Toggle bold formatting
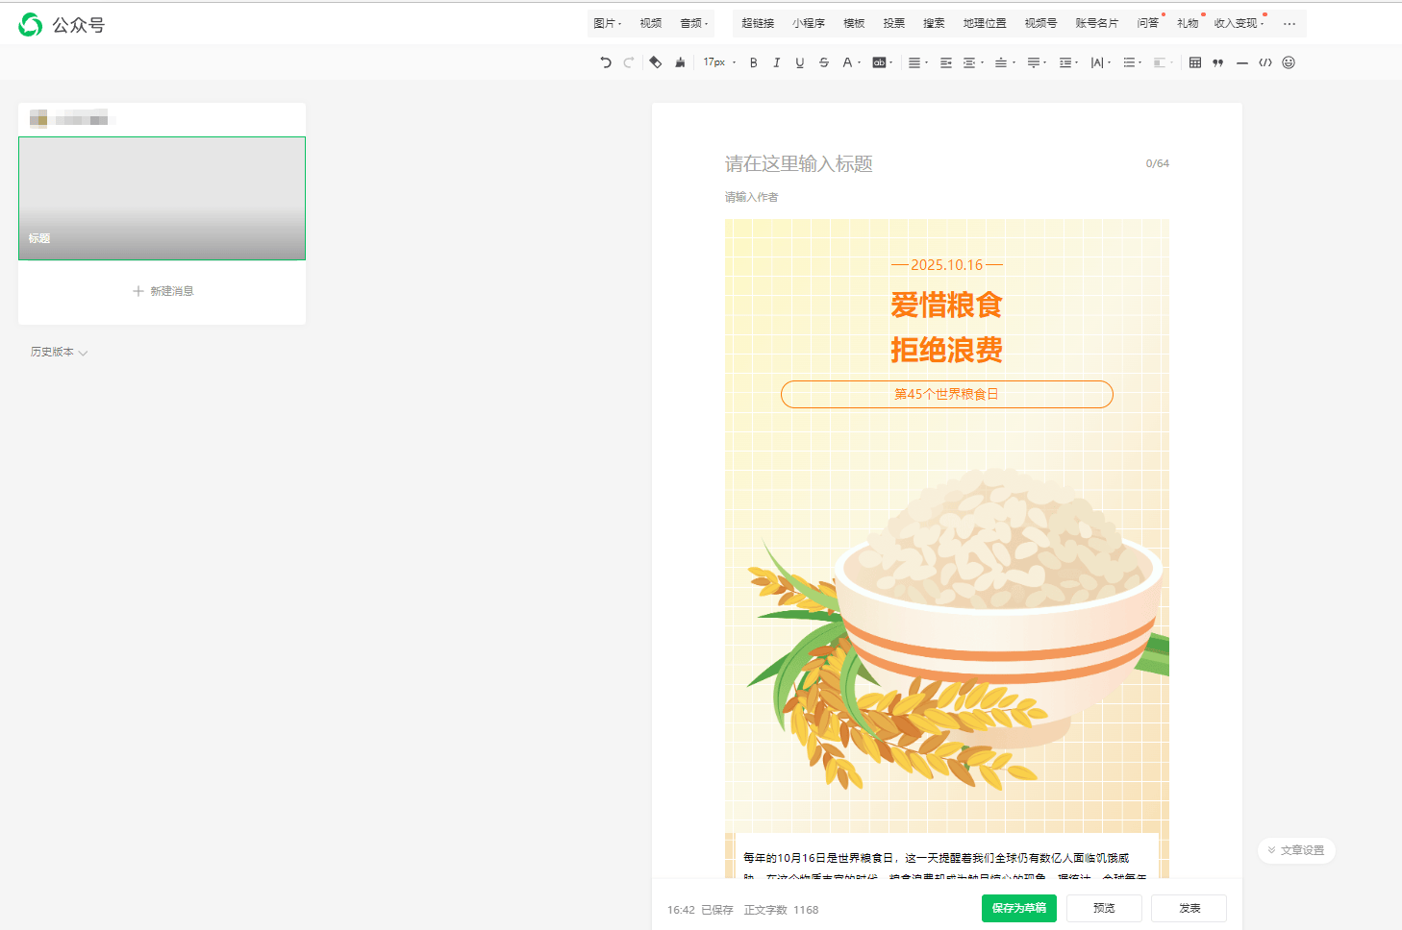Image resolution: width=1402 pixels, height=930 pixels. click(753, 62)
